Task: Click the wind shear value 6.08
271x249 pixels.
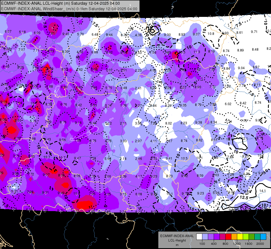Action: [x=139, y=194]
